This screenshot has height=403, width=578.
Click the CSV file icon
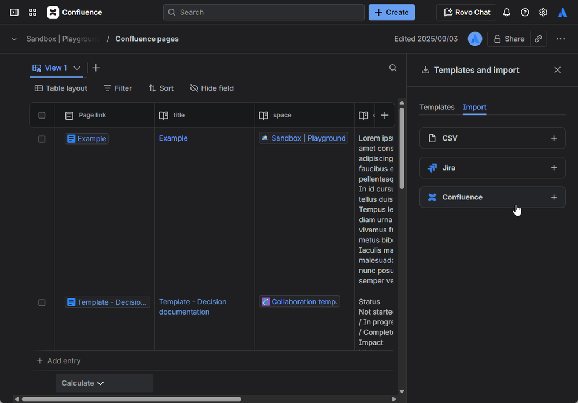[432, 138]
